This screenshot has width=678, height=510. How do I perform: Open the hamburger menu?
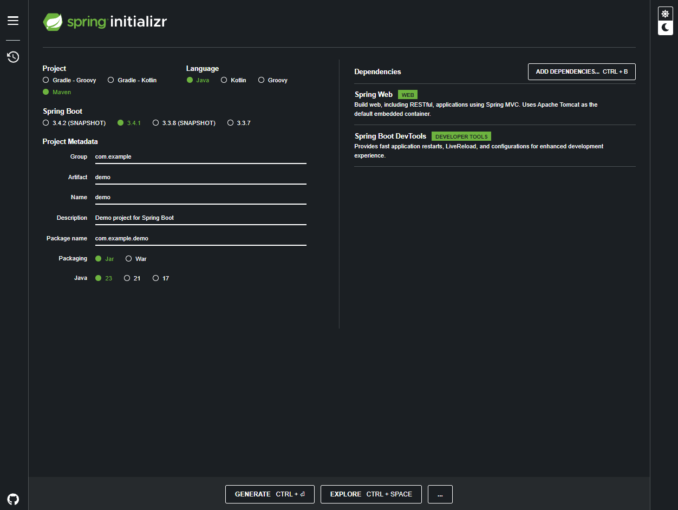point(13,21)
